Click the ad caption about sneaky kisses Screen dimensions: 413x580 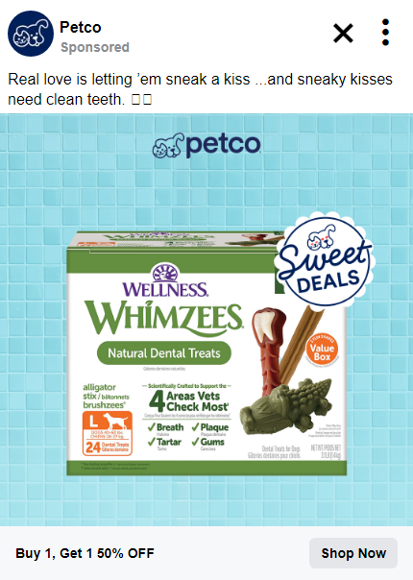pyautogui.click(x=200, y=89)
